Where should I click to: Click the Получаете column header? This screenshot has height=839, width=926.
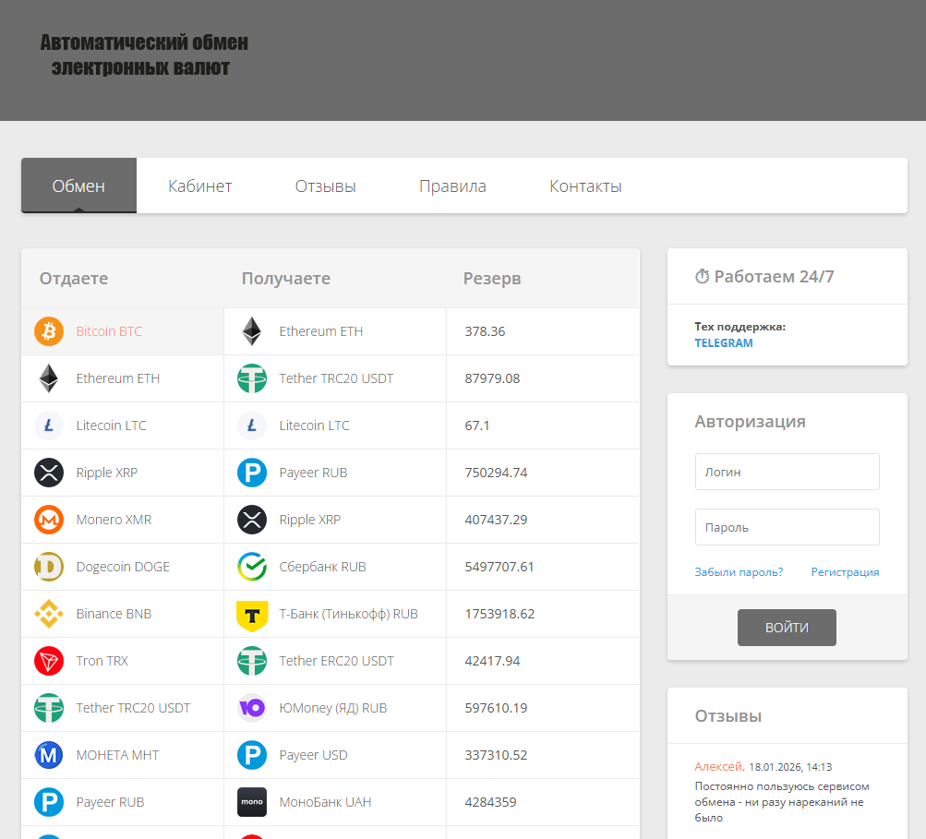click(286, 278)
